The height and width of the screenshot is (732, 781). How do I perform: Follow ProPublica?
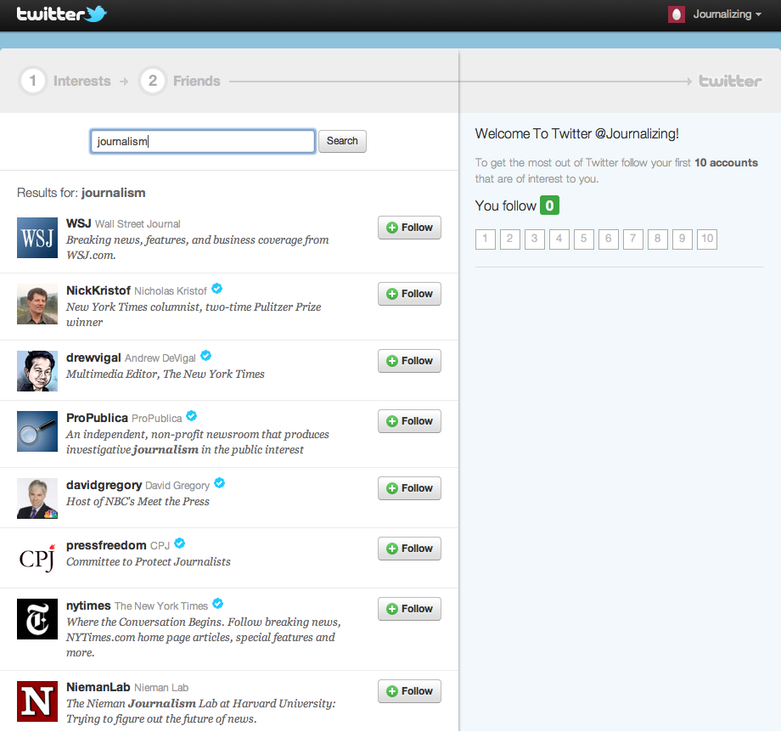pyautogui.click(x=409, y=421)
